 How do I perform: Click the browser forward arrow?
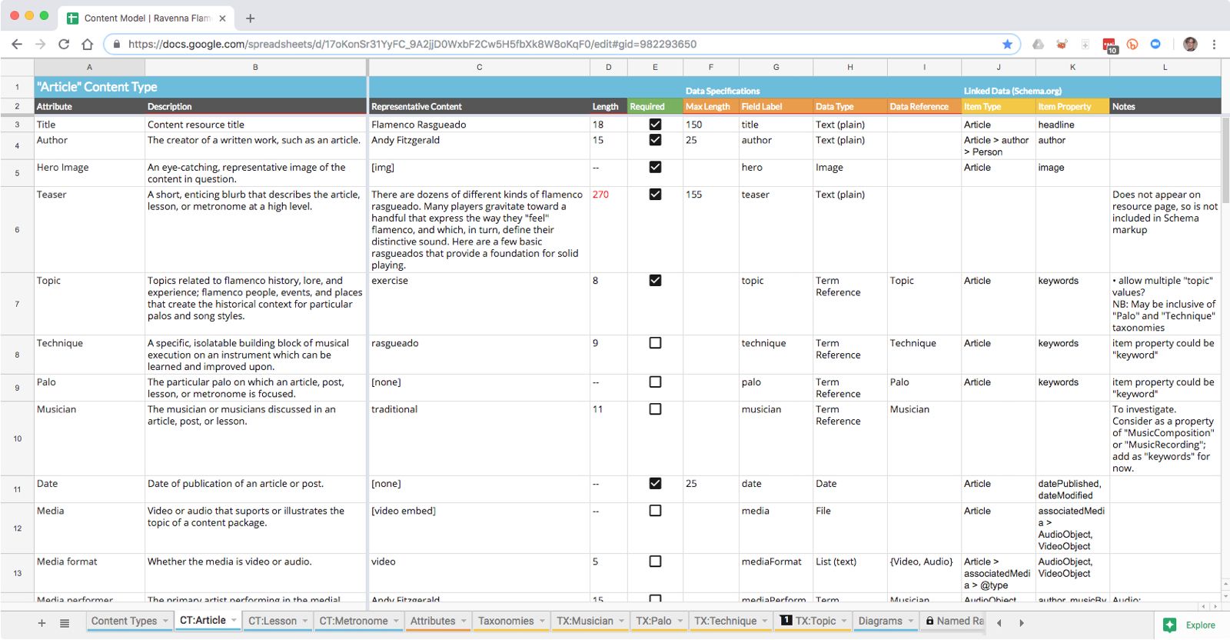(40, 45)
